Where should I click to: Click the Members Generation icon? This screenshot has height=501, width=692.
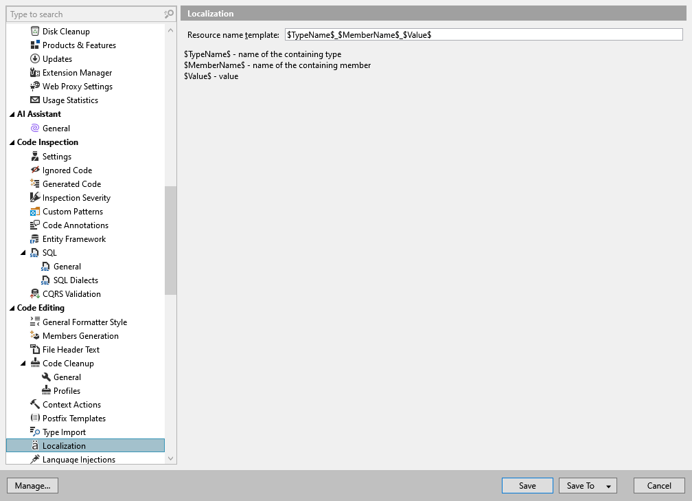[x=35, y=335]
